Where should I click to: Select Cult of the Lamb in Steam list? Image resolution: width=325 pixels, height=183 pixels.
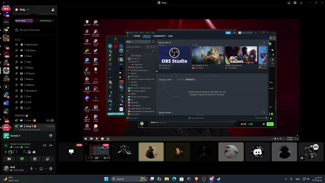pos(136,65)
